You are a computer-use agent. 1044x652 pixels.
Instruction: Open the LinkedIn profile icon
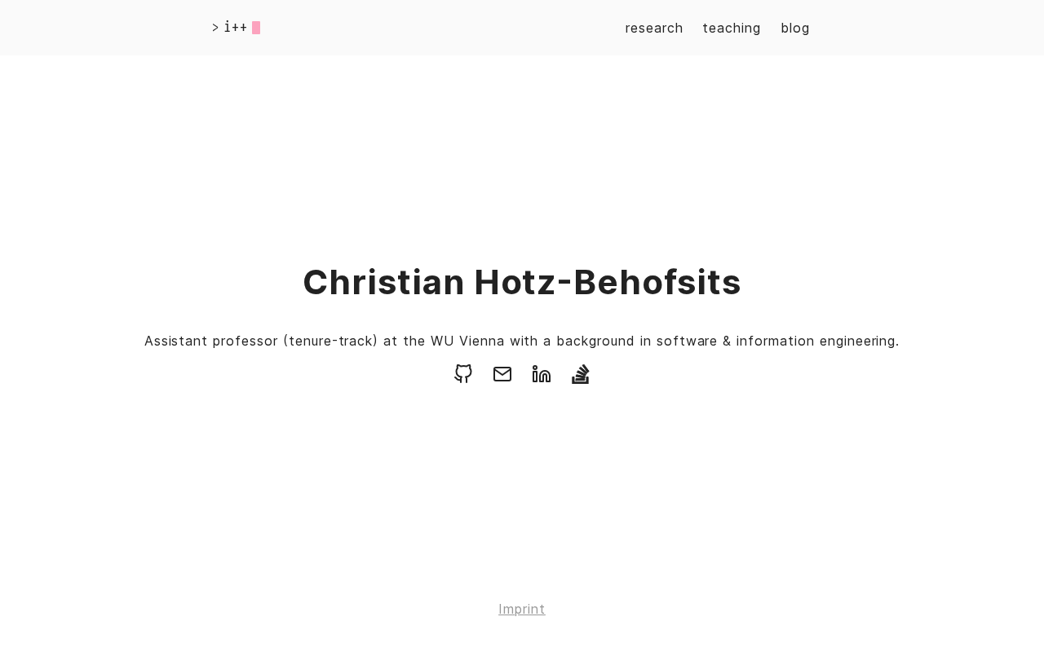[542, 374]
